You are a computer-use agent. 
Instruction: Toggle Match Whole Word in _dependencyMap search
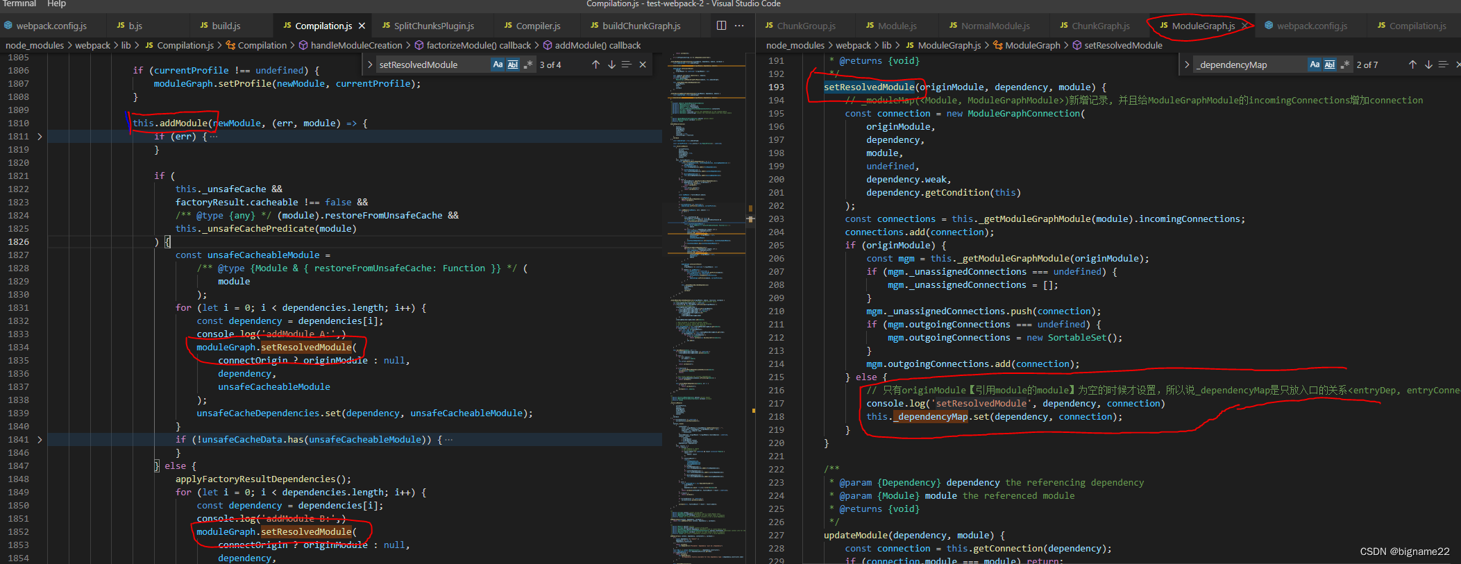point(1330,65)
